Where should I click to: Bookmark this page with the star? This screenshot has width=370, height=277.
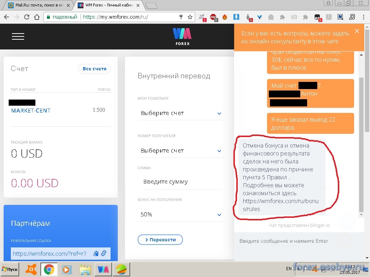tap(190, 17)
